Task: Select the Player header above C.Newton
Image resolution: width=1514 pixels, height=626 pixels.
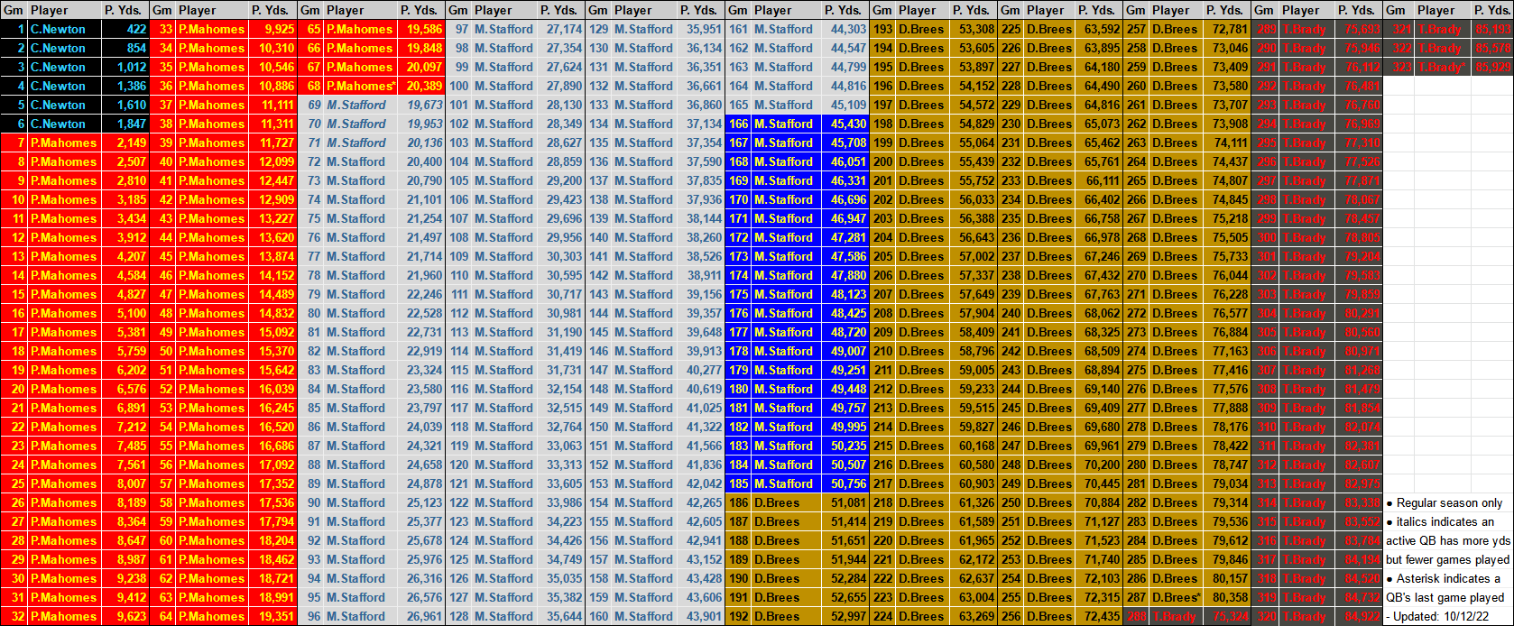Action: tap(64, 10)
